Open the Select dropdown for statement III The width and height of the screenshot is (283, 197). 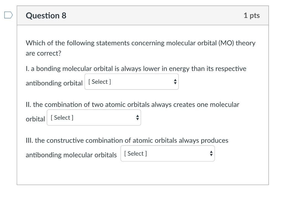coord(168,153)
